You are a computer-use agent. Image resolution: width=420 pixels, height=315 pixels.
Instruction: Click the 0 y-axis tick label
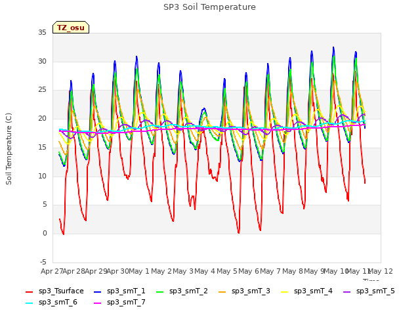tap(45, 234)
